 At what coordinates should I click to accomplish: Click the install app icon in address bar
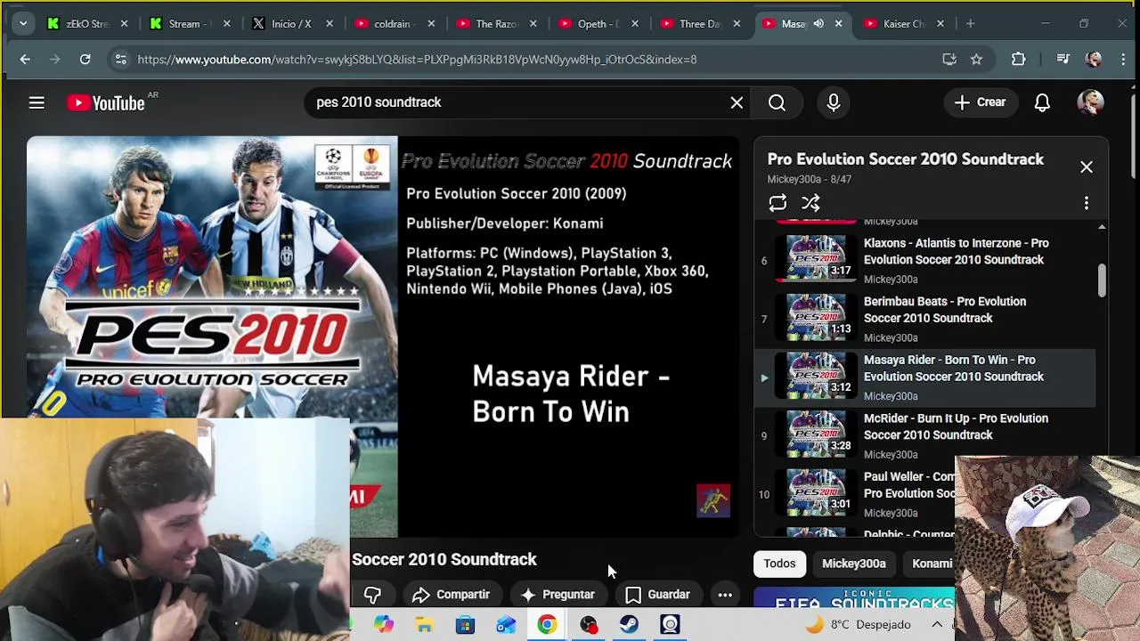(949, 60)
